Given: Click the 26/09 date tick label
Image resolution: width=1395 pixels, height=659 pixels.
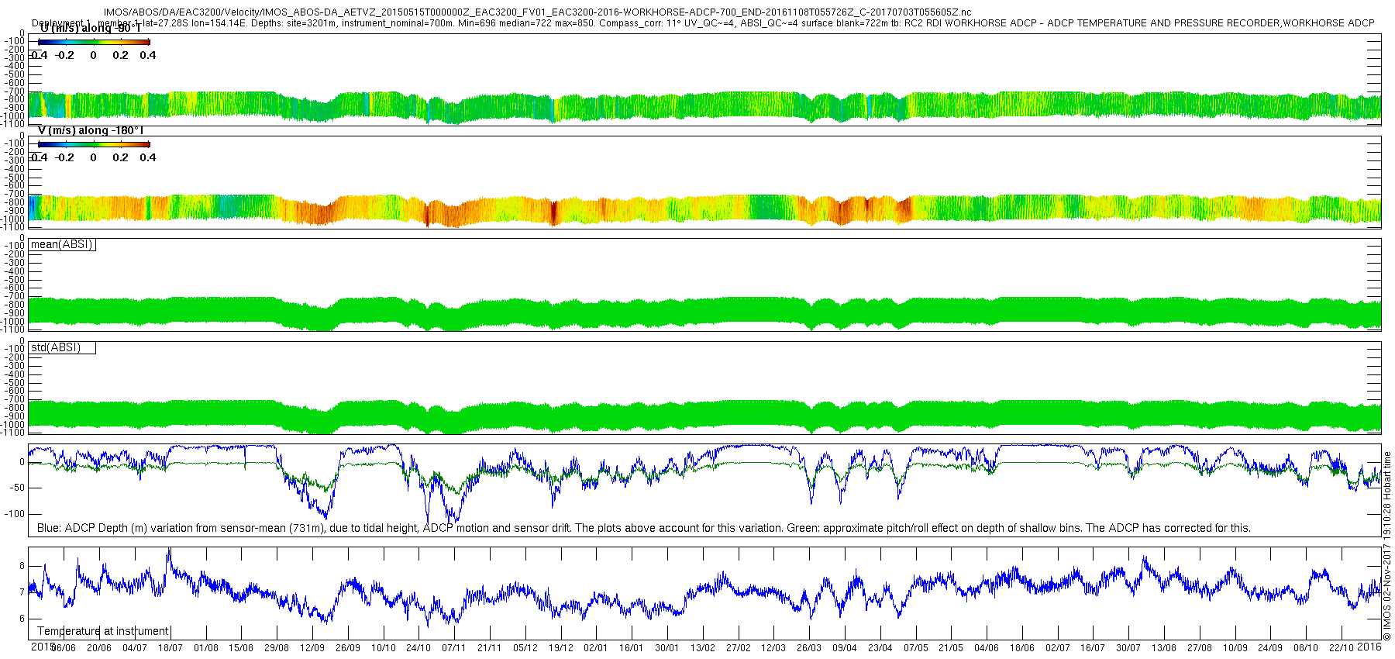Looking at the screenshot, I should tap(348, 648).
